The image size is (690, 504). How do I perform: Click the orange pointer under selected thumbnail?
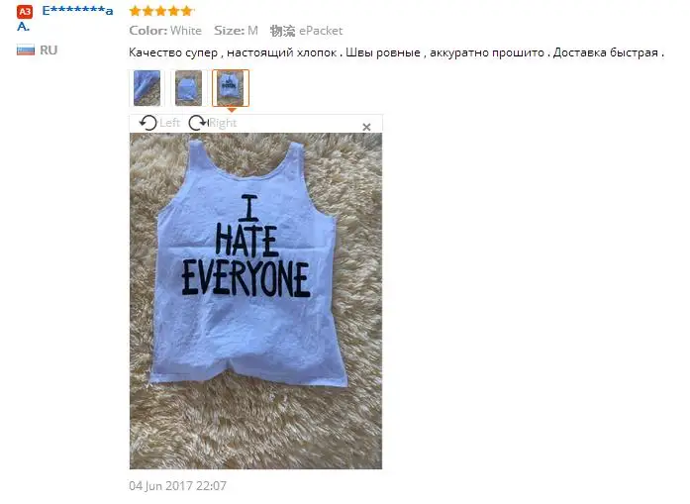[x=231, y=110]
